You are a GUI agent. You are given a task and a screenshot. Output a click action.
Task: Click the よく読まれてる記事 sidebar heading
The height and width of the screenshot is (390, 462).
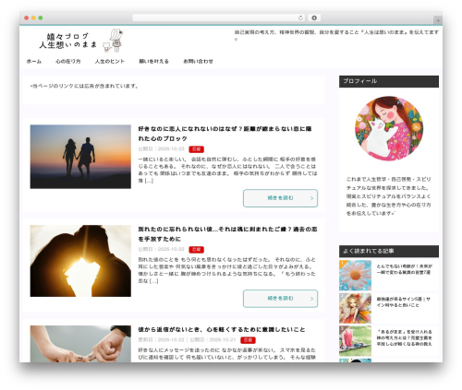tap(389, 252)
